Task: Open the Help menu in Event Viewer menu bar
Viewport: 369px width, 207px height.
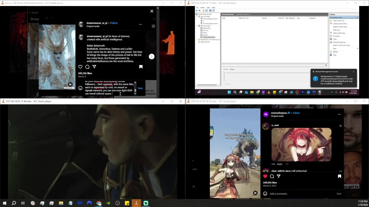Action: click(x=213, y=7)
